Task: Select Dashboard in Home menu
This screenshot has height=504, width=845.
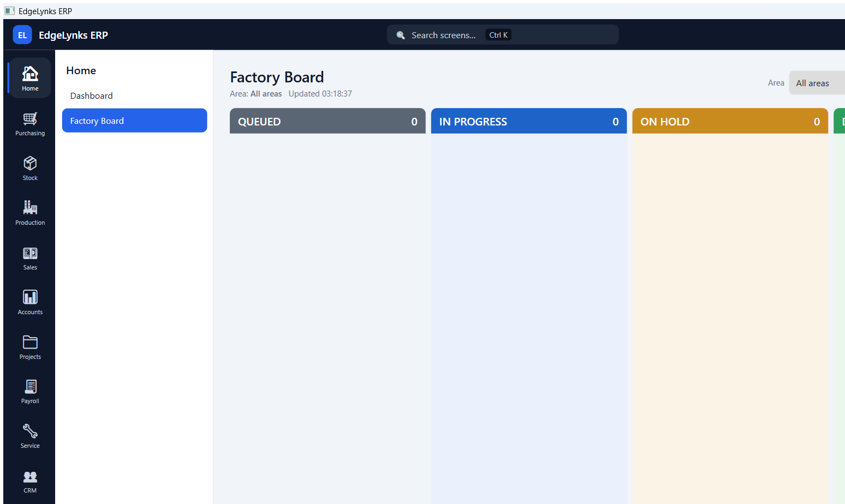Action: (134, 95)
